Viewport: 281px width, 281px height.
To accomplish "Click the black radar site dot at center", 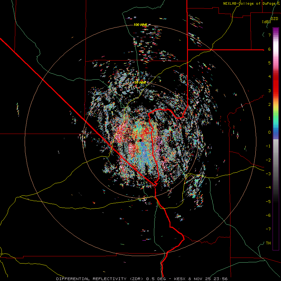I will click(140, 140).
